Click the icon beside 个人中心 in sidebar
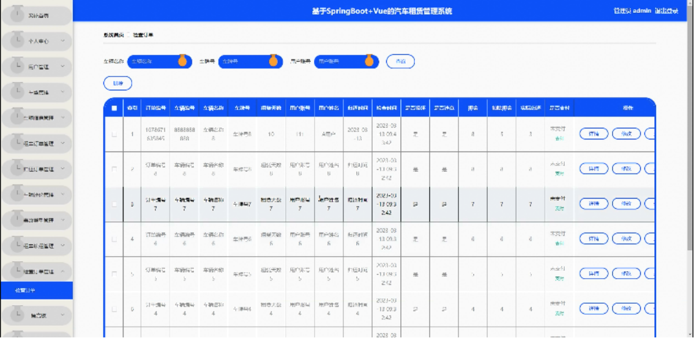 [x=17, y=39]
